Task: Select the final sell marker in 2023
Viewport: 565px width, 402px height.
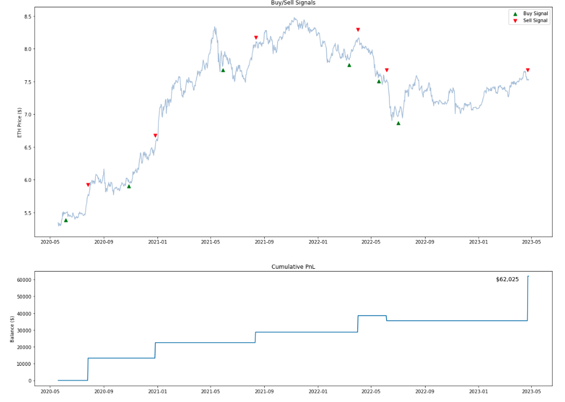Action: coord(527,70)
